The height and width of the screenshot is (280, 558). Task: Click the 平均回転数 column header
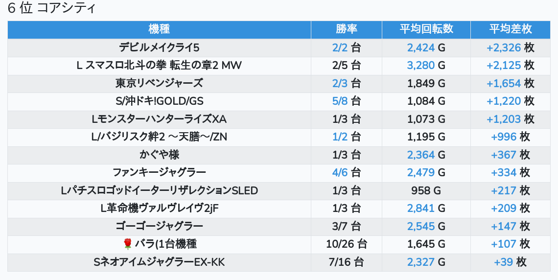click(x=426, y=29)
